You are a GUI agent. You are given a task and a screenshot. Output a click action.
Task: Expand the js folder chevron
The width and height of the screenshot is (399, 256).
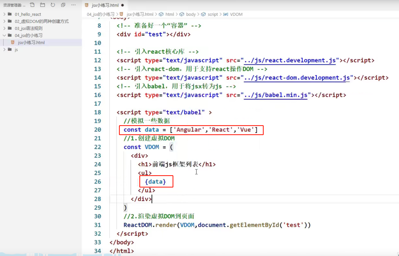(4, 49)
